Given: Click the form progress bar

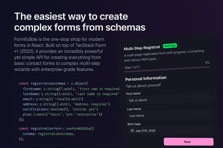Looking at the screenshot, I should 167,69.
